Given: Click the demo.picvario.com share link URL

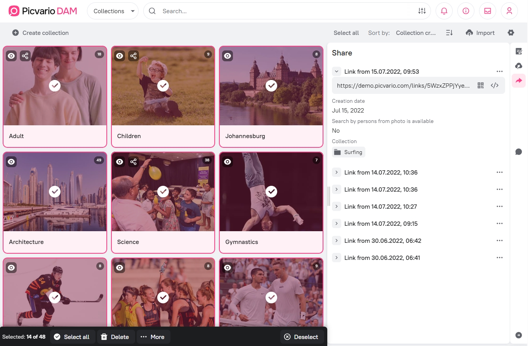Looking at the screenshot, I should point(403,86).
